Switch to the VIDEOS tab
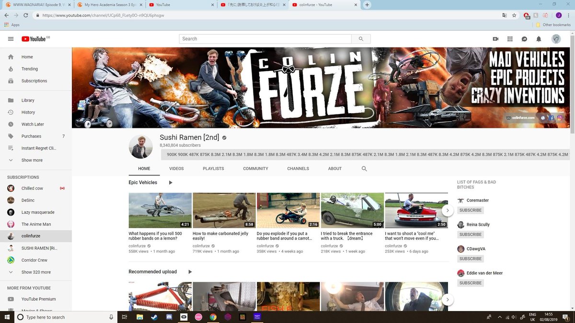 [176, 169]
